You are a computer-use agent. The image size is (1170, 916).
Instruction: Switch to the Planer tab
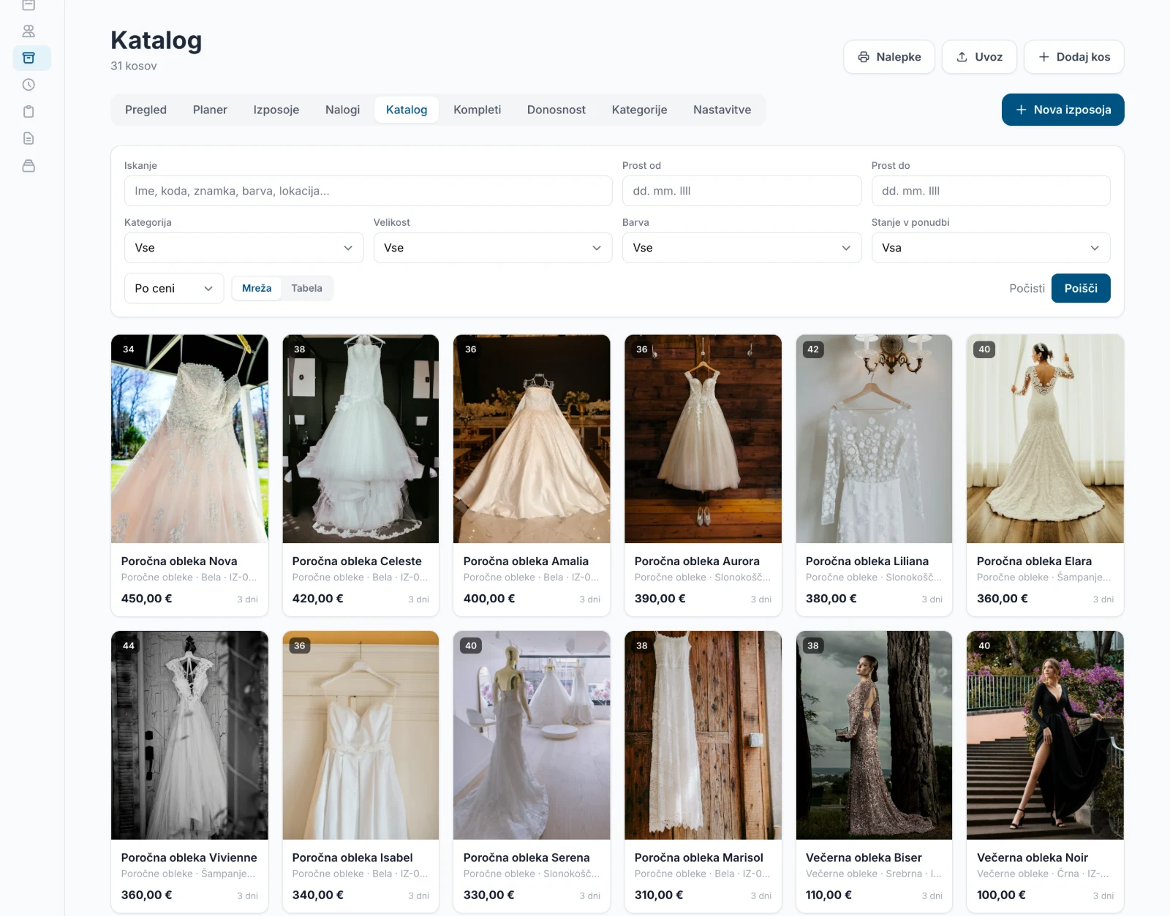click(210, 110)
